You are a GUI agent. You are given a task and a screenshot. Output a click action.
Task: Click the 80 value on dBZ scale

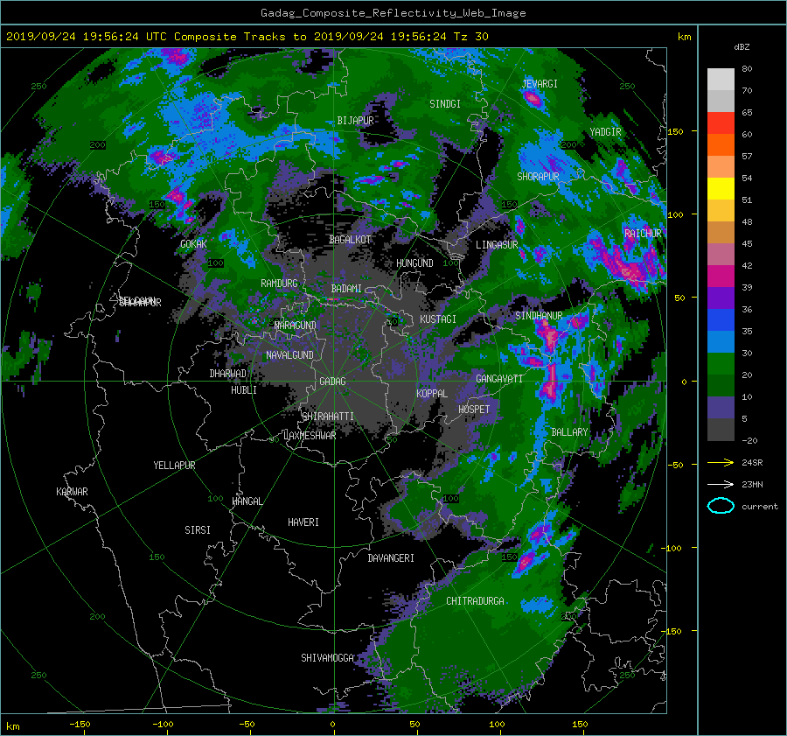click(x=747, y=69)
